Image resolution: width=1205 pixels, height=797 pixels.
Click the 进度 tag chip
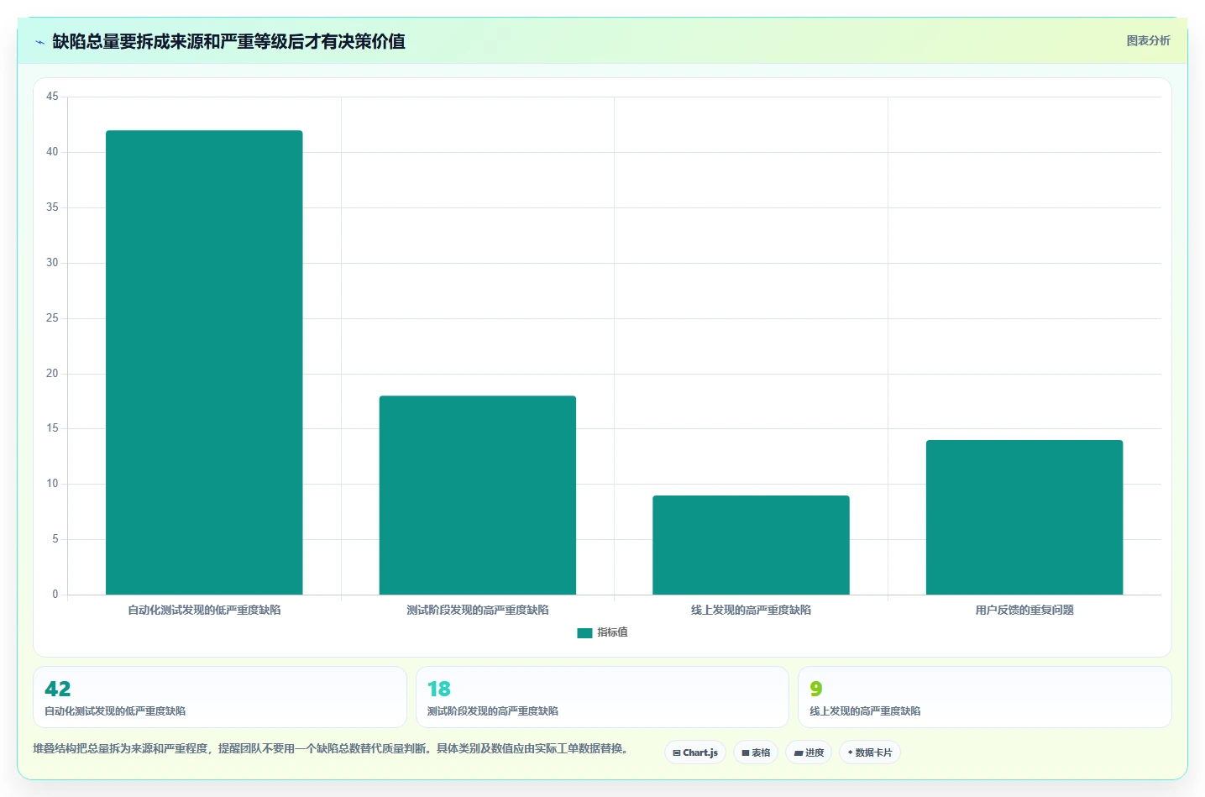point(809,752)
